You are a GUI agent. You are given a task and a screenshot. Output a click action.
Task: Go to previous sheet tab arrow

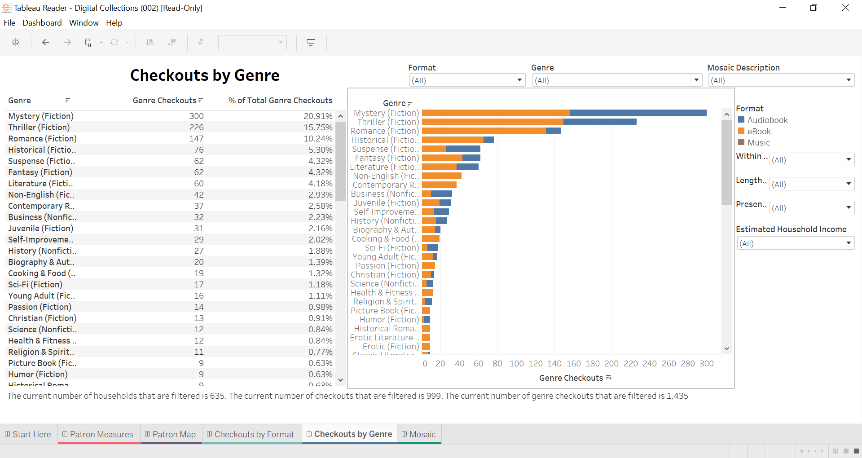(x=809, y=451)
